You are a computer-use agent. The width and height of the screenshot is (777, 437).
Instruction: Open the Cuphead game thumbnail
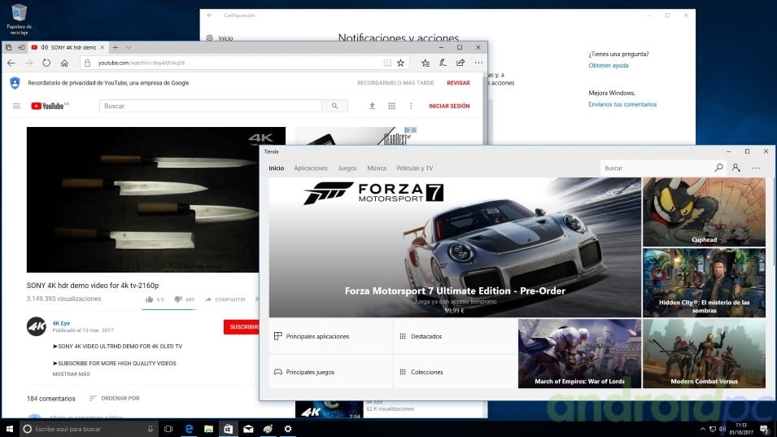coord(704,212)
